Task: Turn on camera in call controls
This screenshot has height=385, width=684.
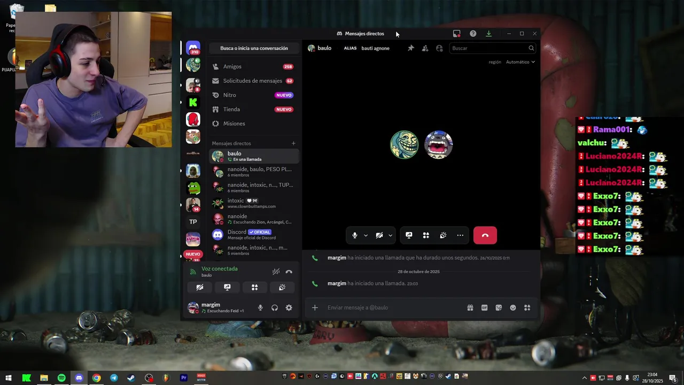Action: [x=379, y=235]
